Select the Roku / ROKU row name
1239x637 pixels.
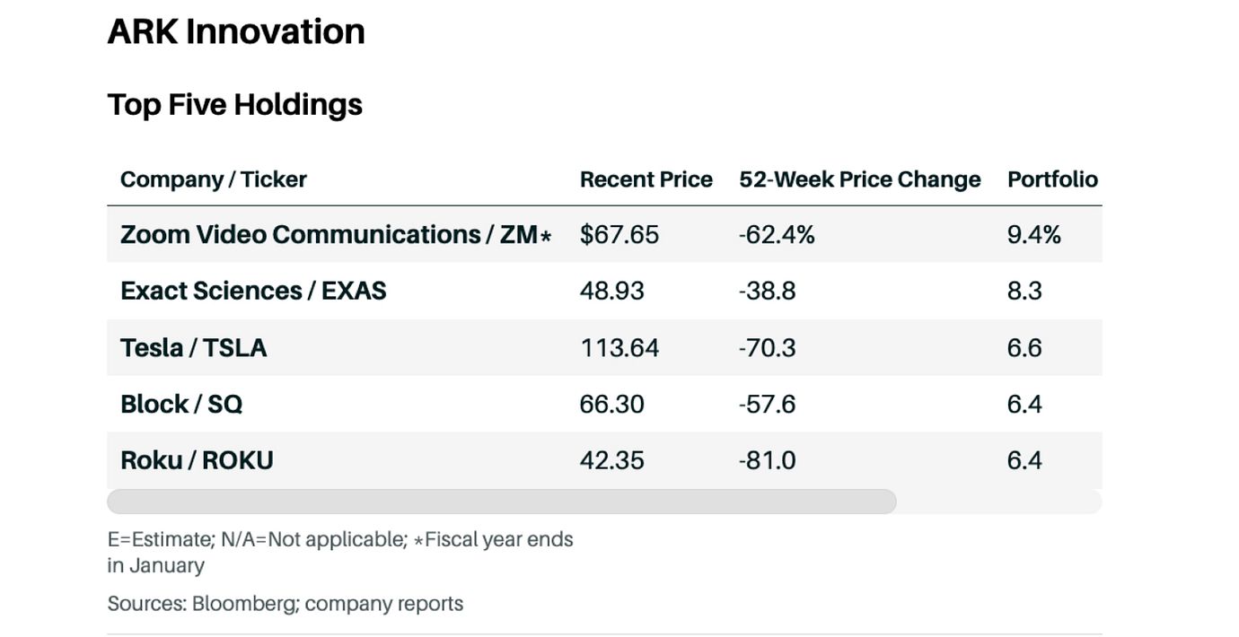(197, 461)
